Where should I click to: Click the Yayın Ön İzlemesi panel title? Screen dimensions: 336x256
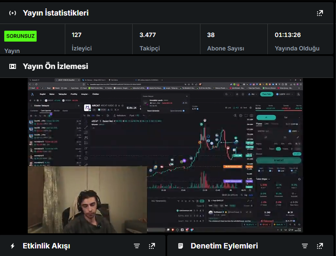(x=55, y=67)
